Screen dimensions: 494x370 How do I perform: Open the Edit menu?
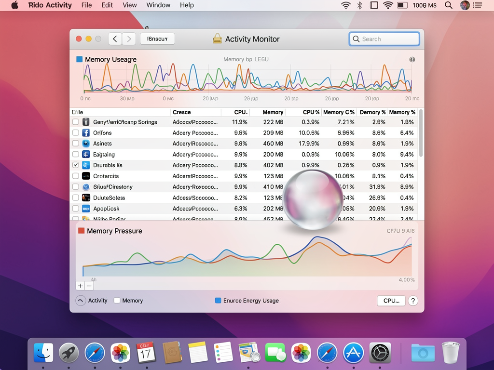tap(107, 5)
